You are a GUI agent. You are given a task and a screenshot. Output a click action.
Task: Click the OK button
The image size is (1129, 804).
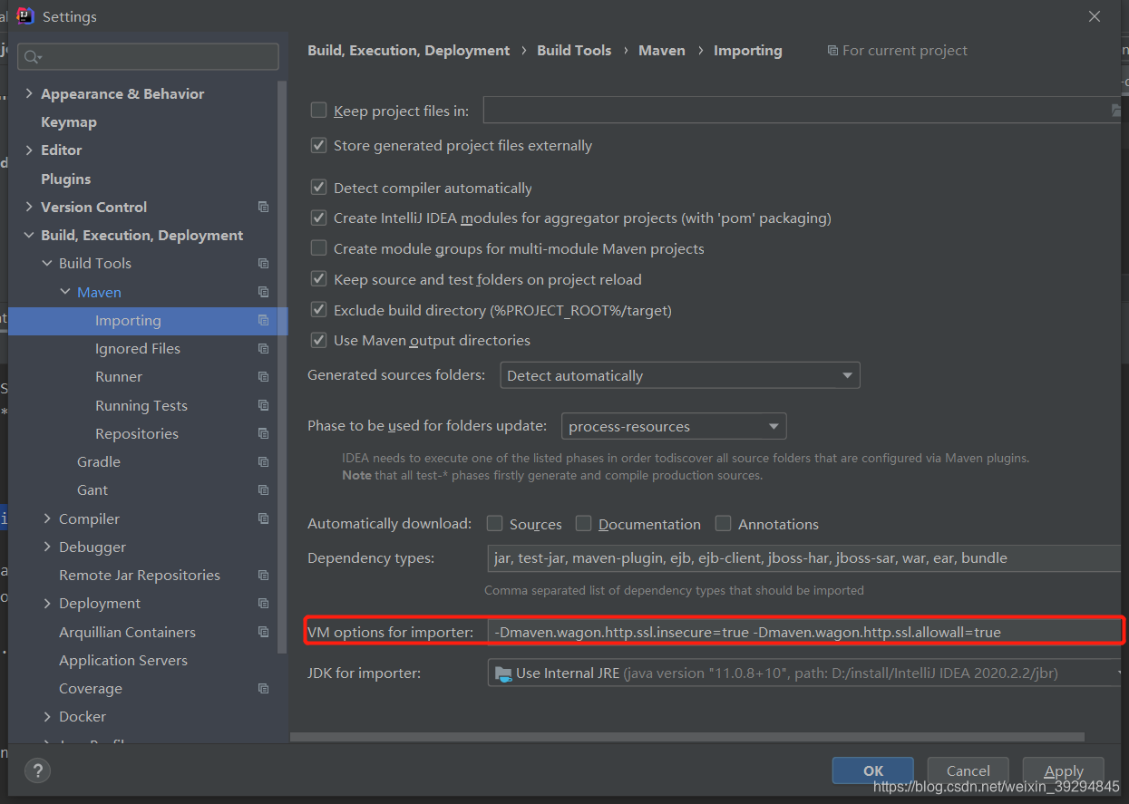pyautogui.click(x=871, y=770)
